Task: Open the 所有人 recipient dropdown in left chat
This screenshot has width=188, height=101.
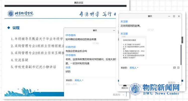Action: 79,80
